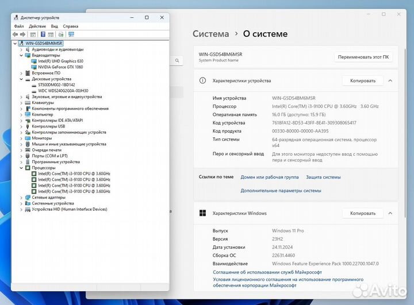Open the Справка menu
The image size is (414, 305).
click(x=71, y=26)
